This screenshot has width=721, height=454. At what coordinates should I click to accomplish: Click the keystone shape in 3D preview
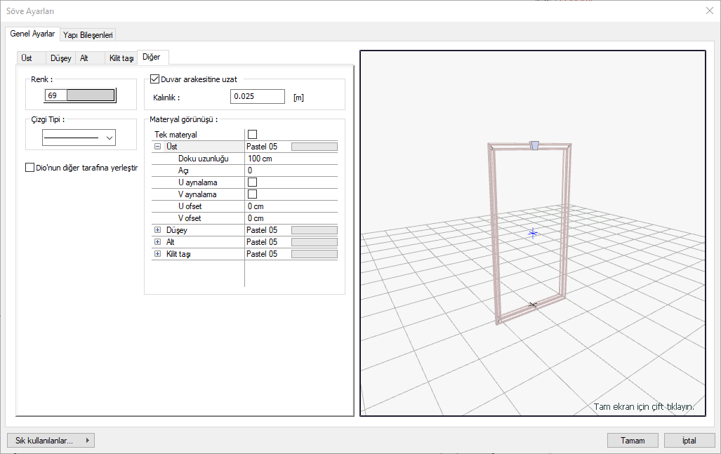click(x=534, y=145)
